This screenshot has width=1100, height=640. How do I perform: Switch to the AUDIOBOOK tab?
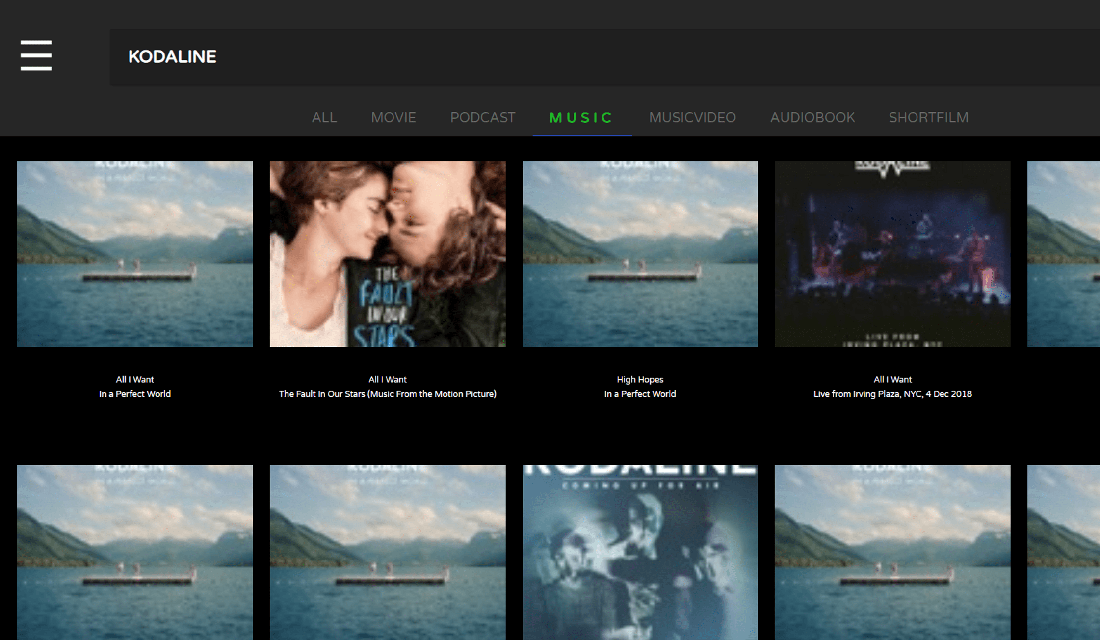point(812,117)
